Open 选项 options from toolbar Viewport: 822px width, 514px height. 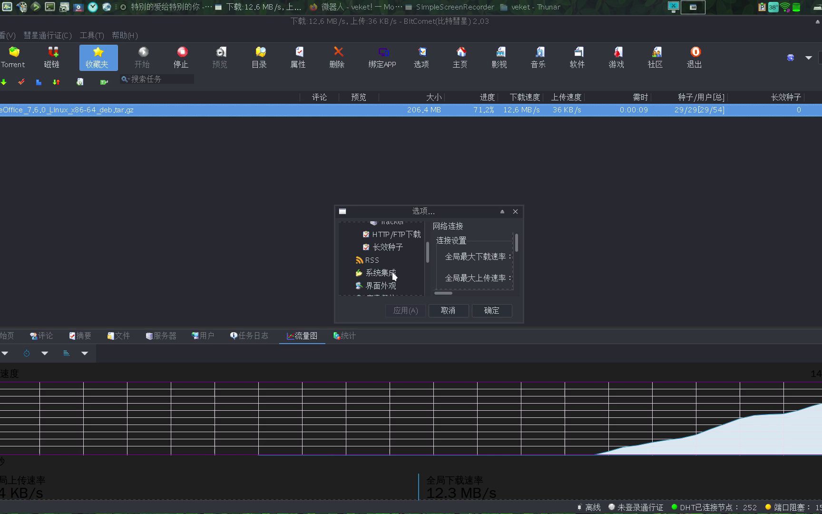tap(421, 58)
